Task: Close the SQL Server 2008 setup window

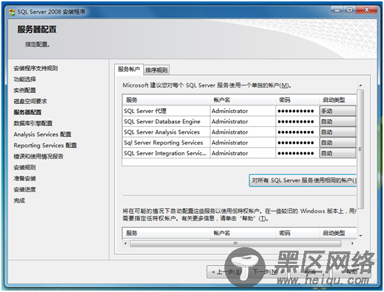Action: [366, 10]
